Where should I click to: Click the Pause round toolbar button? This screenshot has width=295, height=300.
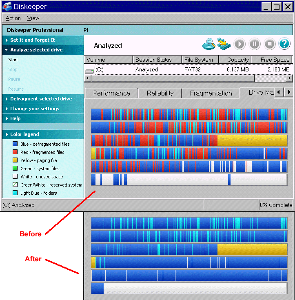[255, 44]
